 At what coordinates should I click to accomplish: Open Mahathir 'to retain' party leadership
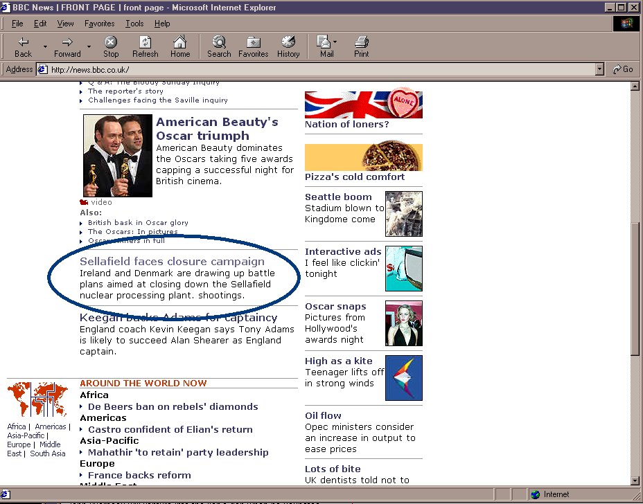coord(178,452)
